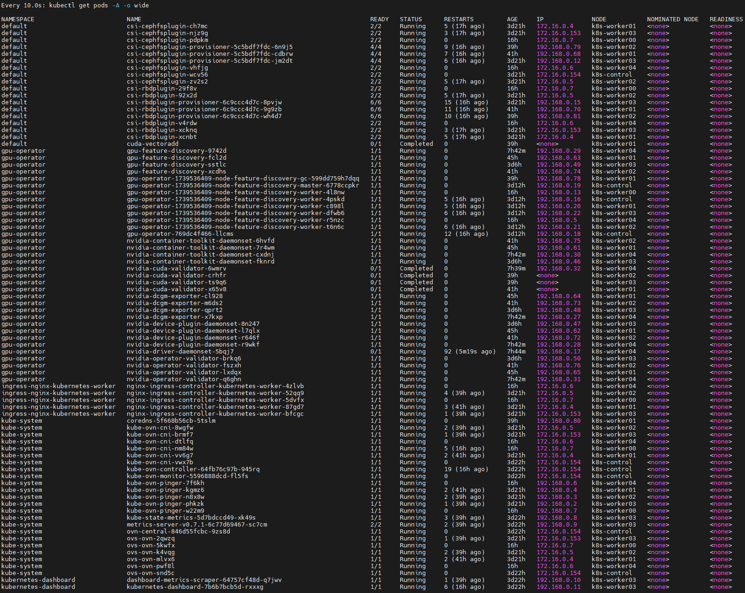Click pod gpu-feature-discovery-9742d
Screen dimensions: 745x593
coord(176,151)
